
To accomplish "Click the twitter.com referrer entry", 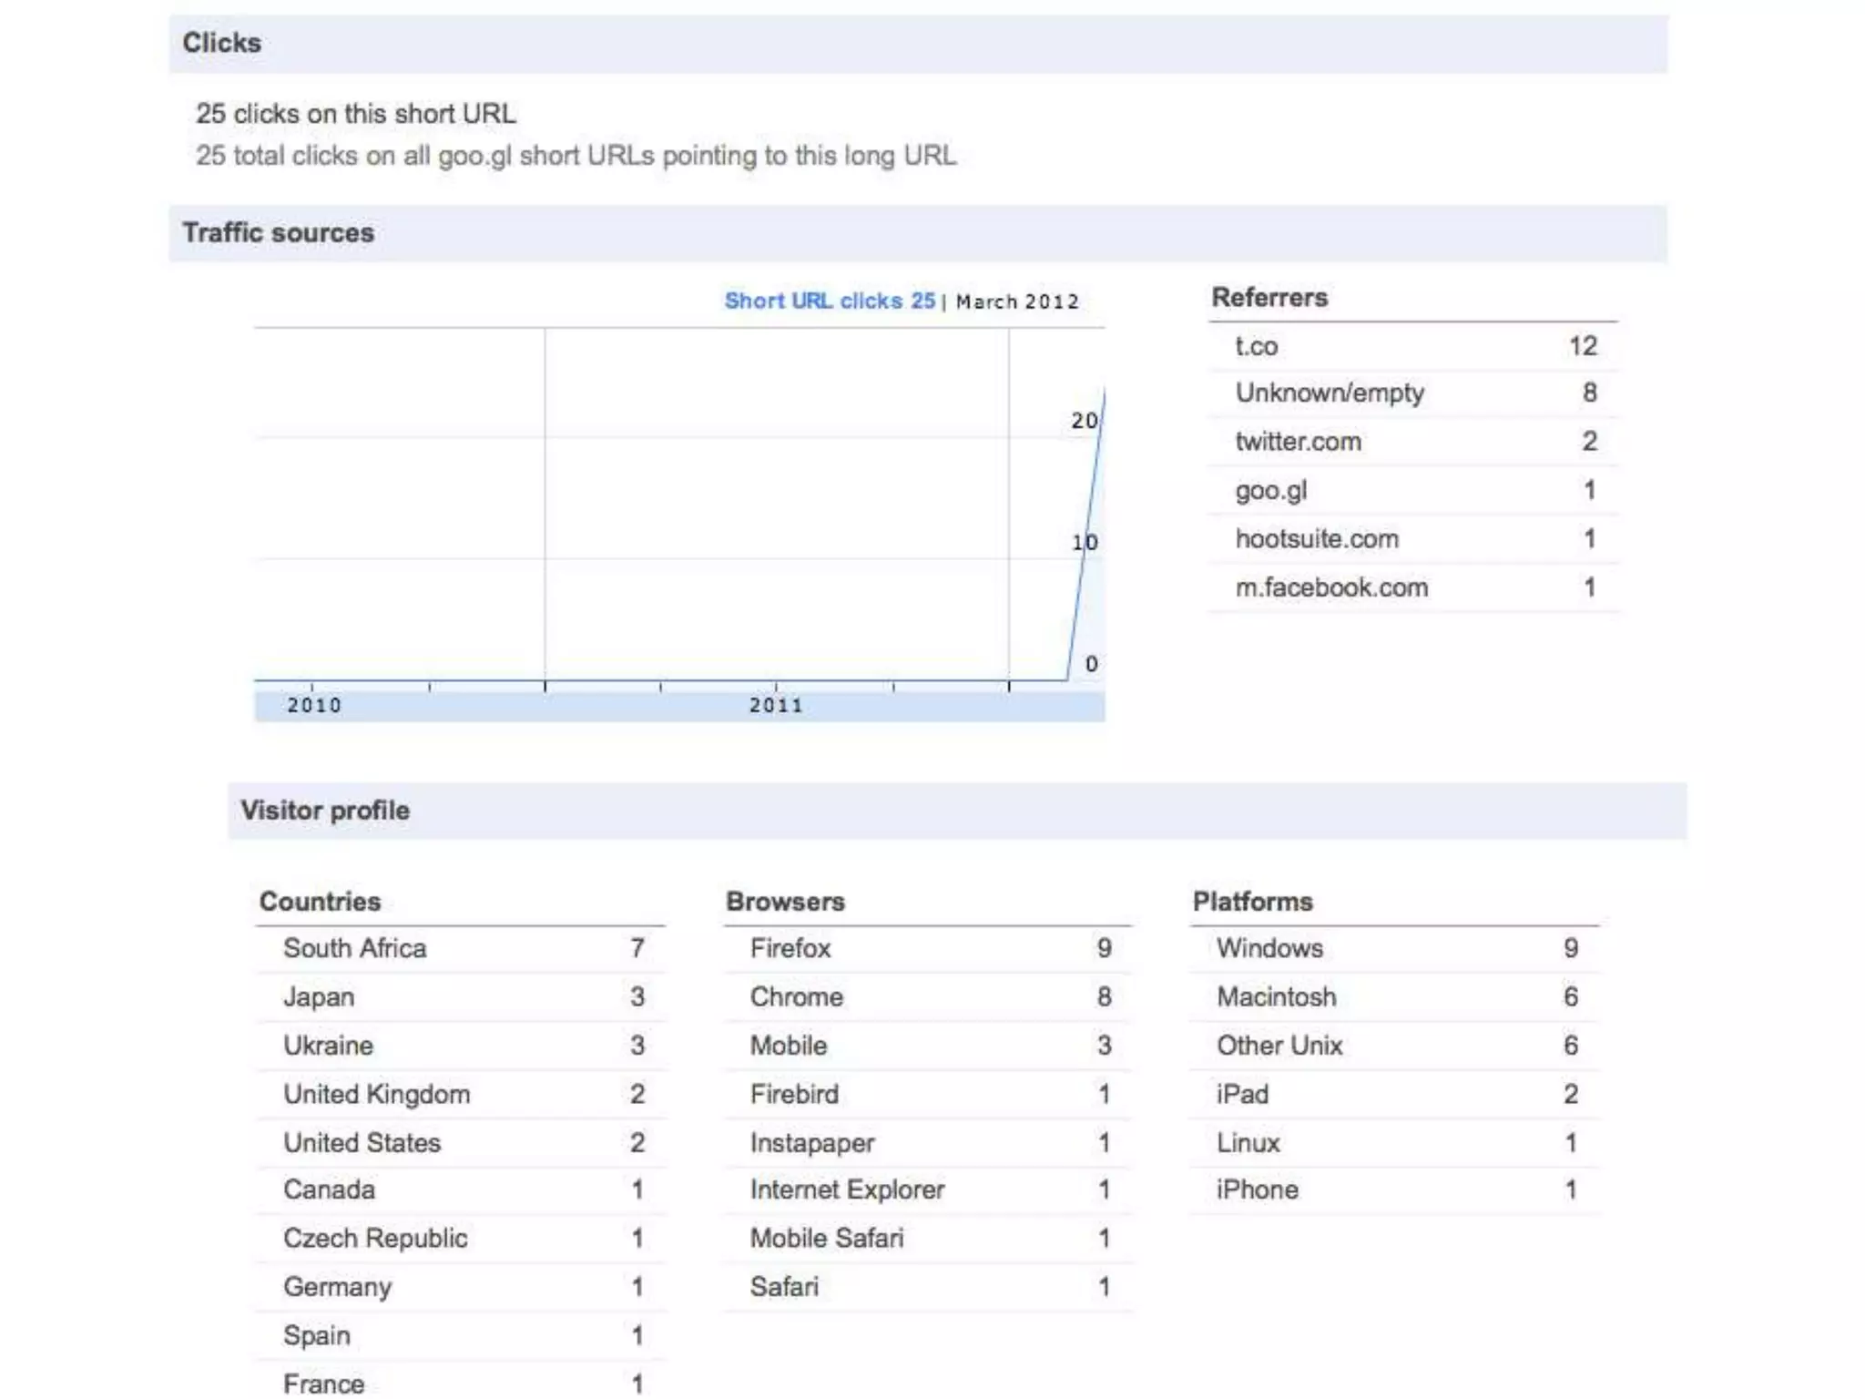I will (x=1298, y=442).
